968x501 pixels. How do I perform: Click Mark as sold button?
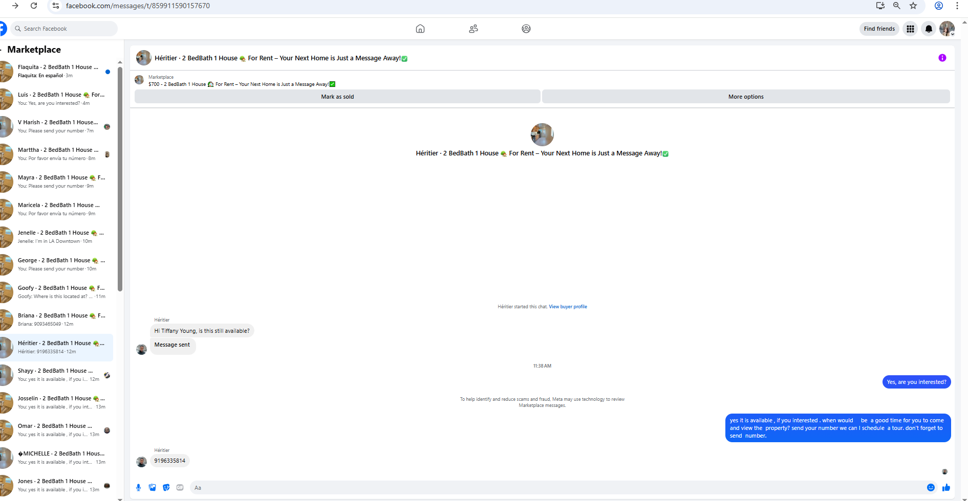(x=337, y=97)
